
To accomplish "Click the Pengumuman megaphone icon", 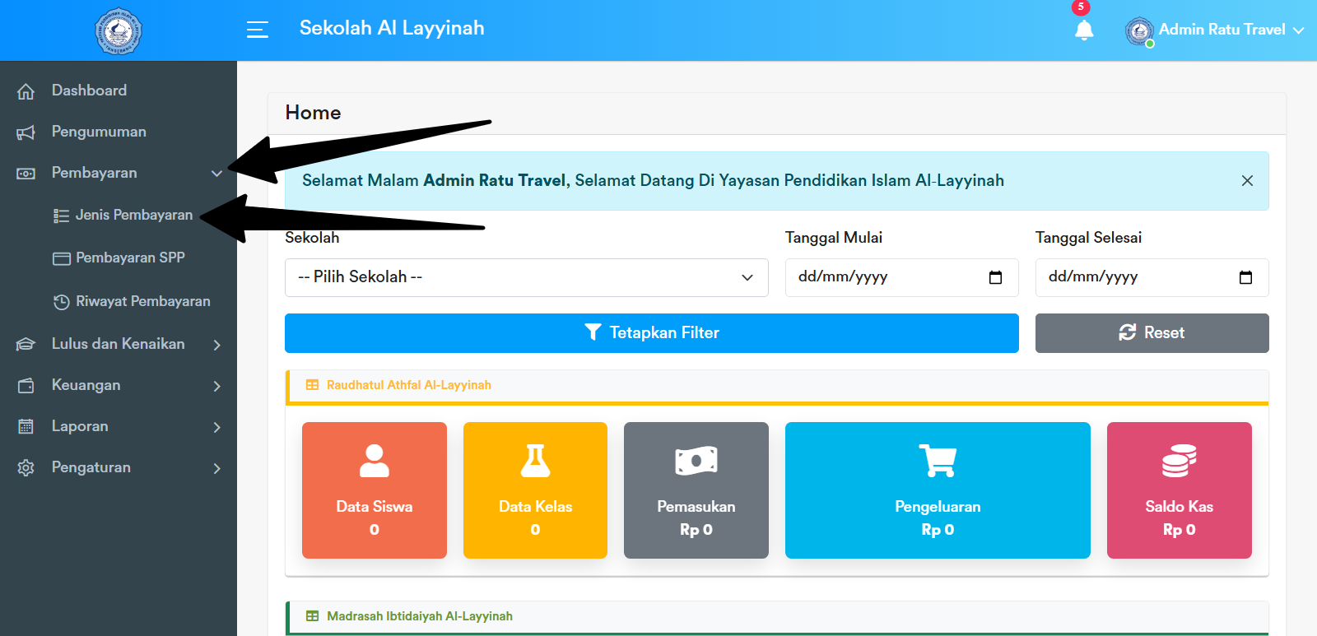I will [x=26, y=132].
